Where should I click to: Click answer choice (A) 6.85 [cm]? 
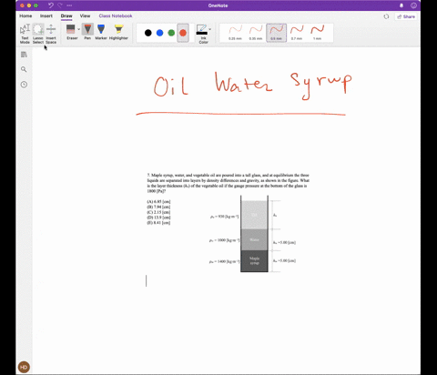(x=158, y=202)
